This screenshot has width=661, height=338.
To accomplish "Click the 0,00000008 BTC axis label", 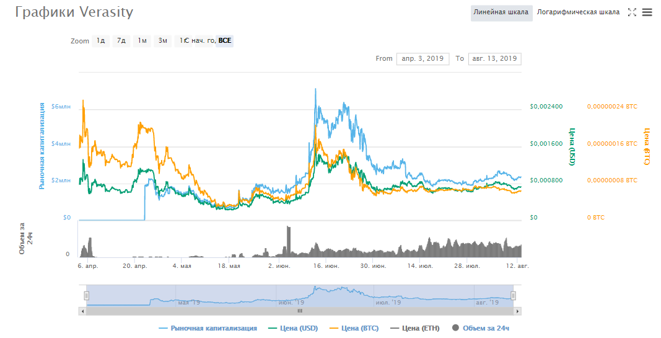I will [x=612, y=180].
